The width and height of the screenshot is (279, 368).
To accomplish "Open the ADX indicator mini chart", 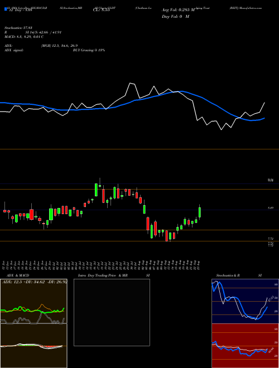I will (x=33, y=301).
